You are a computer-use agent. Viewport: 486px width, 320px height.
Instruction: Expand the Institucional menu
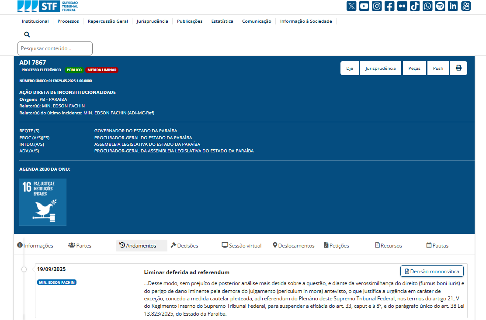[x=35, y=21]
